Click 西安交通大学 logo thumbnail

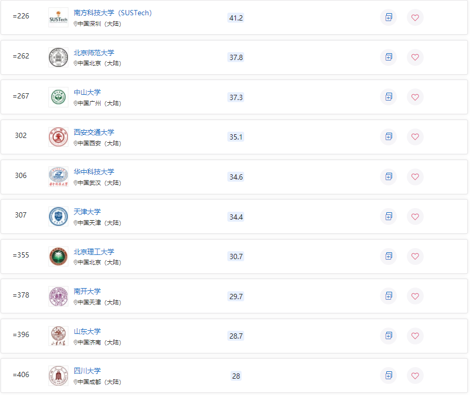[x=58, y=137]
